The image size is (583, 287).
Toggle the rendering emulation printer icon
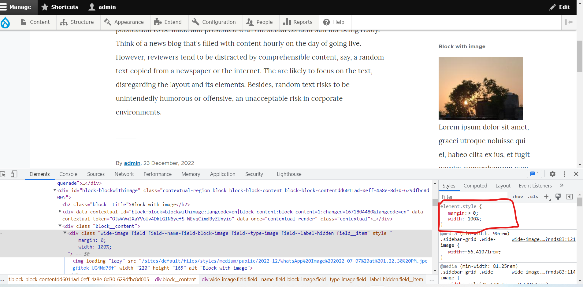[x=558, y=197]
